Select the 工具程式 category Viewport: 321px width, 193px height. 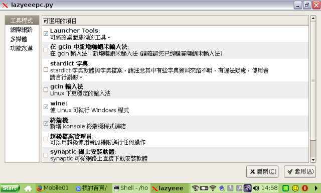tap(22, 21)
